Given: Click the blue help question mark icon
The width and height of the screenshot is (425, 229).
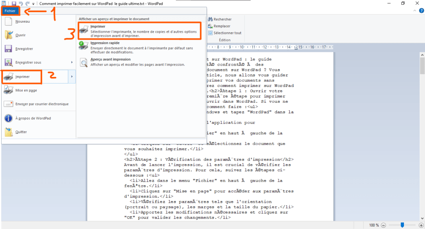Looking at the screenshot, I should click(x=421, y=11).
